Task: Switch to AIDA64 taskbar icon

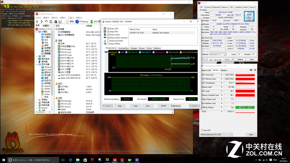Action: [x=115, y=160]
